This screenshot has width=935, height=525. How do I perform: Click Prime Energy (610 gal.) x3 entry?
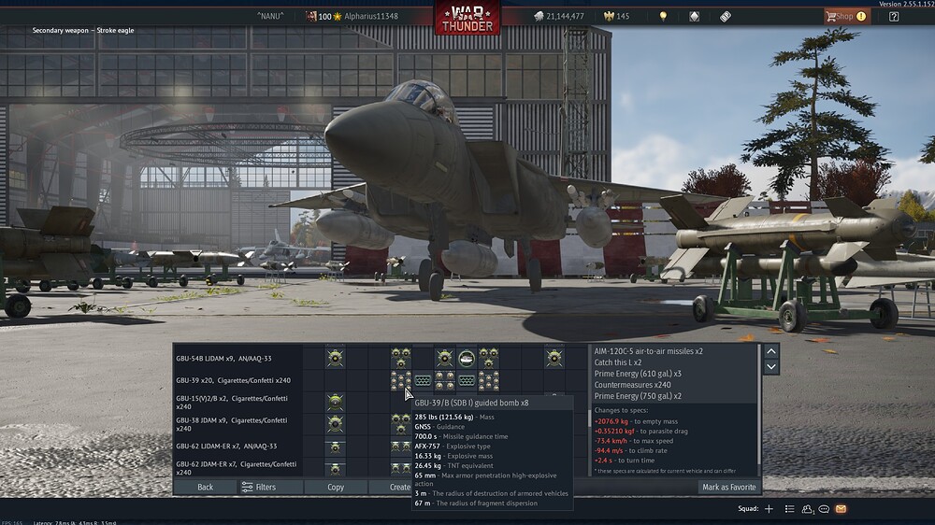[x=638, y=374]
